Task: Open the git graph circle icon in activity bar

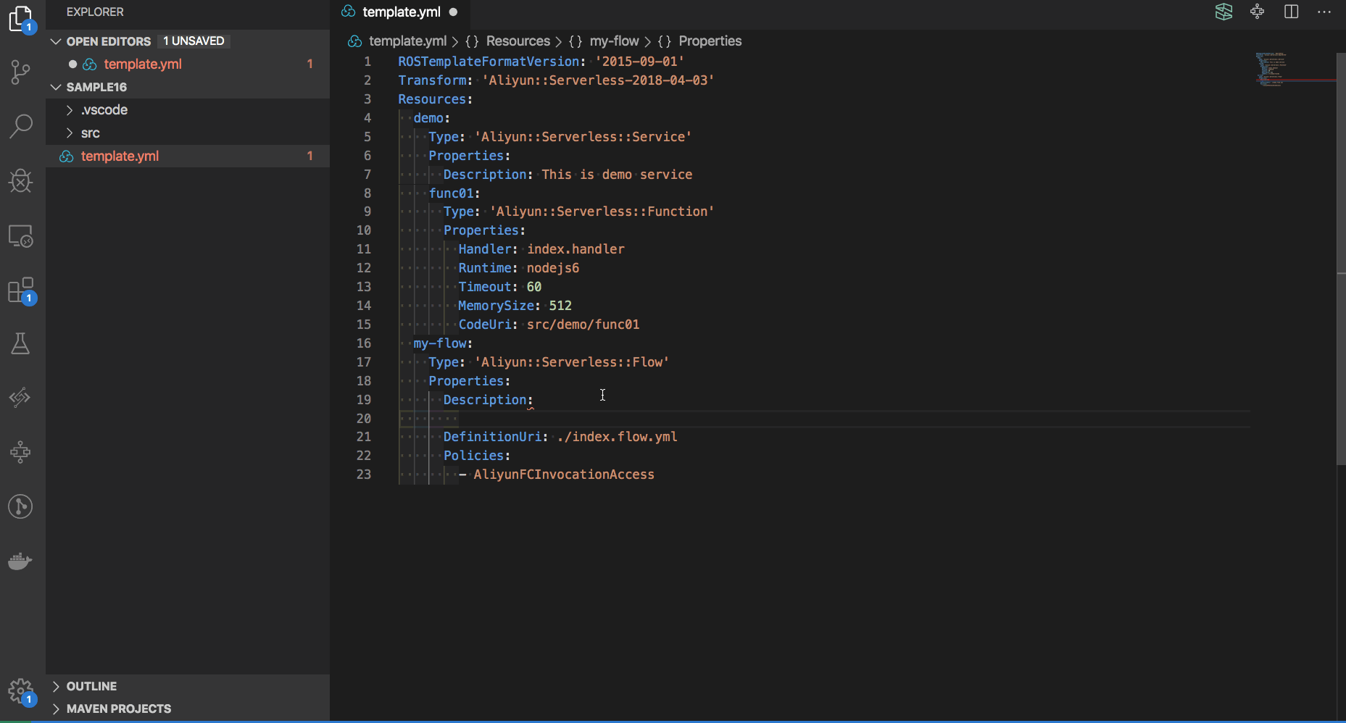Action: click(x=21, y=506)
